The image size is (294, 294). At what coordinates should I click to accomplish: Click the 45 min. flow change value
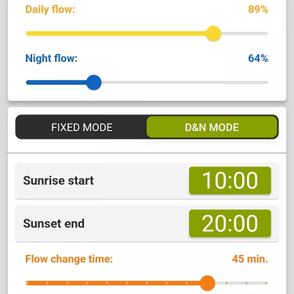(250, 259)
